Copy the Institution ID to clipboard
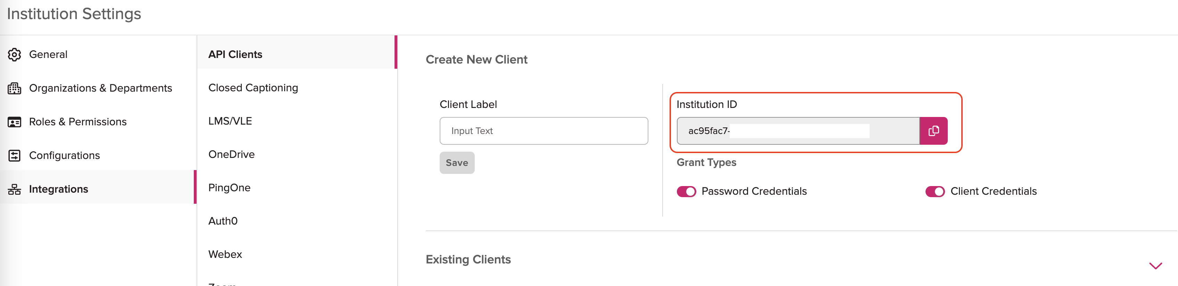The height and width of the screenshot is (286, 1178). (x=933, y=131)
